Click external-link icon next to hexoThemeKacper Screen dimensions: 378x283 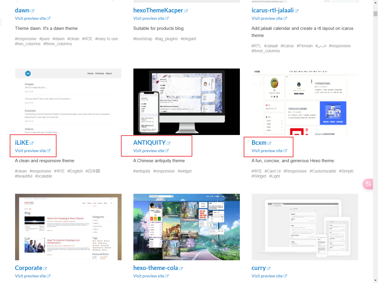pos(186,11)
